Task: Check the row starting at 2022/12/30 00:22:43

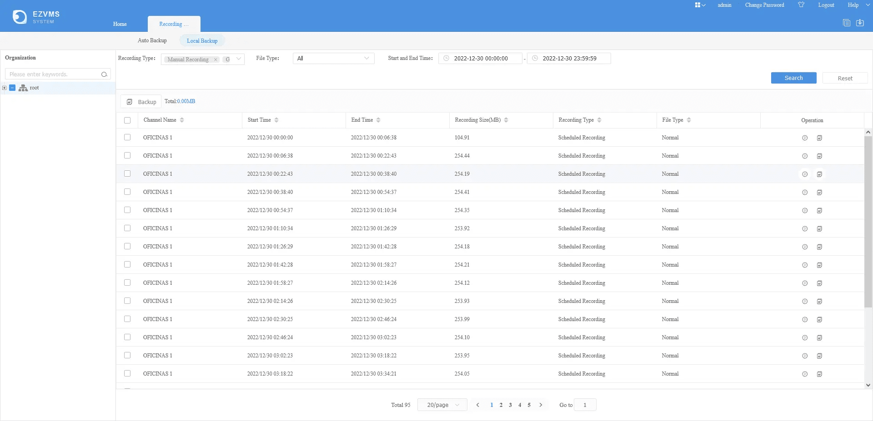Action: tap(127, 173)
